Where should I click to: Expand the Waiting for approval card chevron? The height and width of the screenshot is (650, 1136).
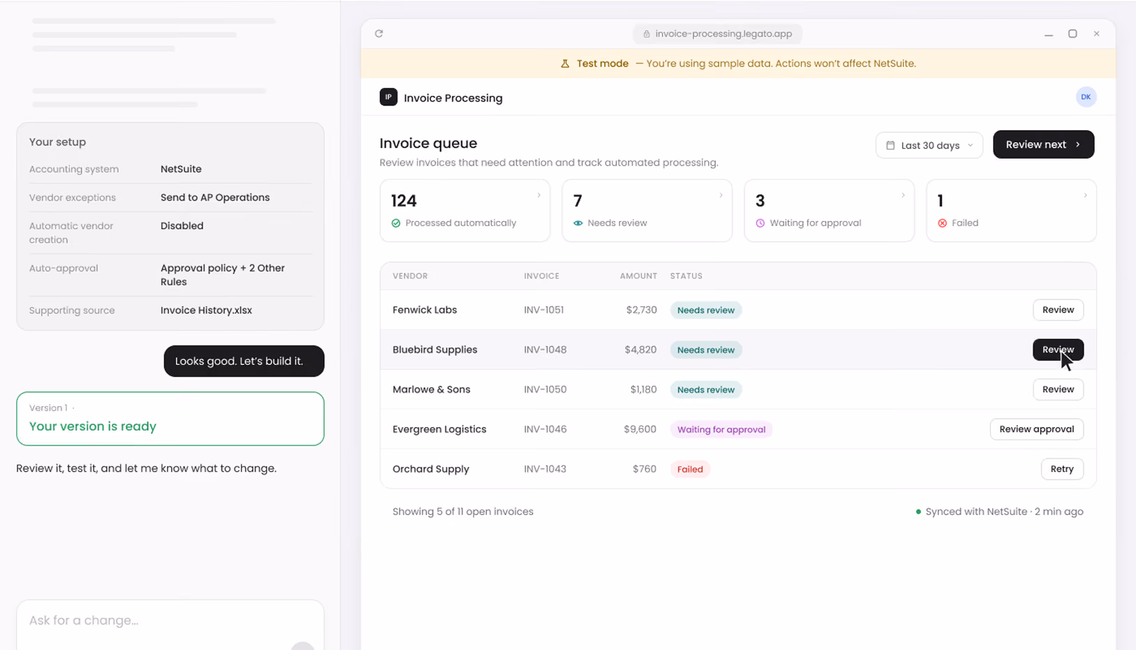[x=903, y=196]
